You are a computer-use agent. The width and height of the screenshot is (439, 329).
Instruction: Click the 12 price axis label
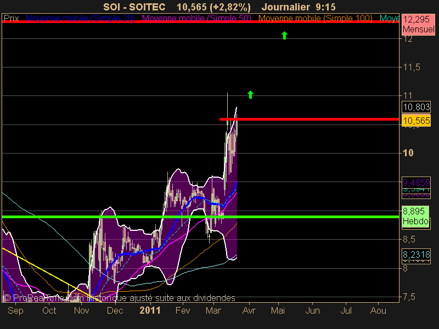(x=408, y=39)
